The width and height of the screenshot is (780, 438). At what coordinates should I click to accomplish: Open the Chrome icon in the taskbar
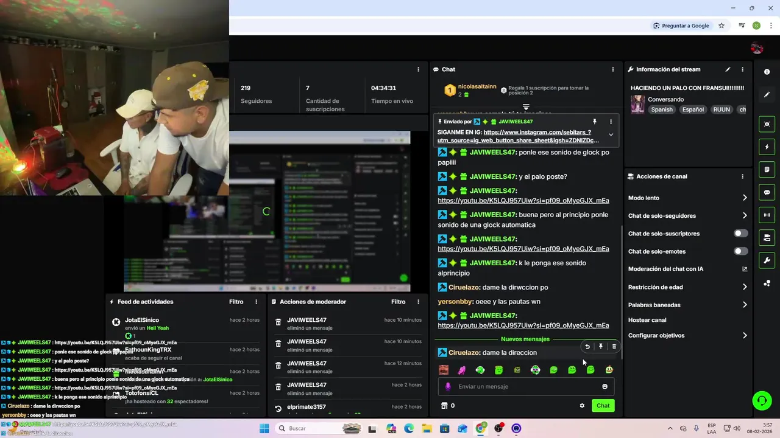(x=481, y=428)
